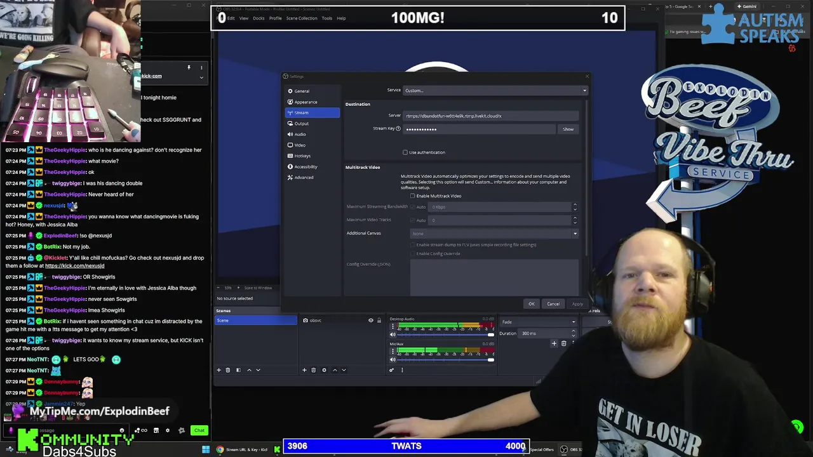Toggle visibility of obsvc source

(371, 321)
